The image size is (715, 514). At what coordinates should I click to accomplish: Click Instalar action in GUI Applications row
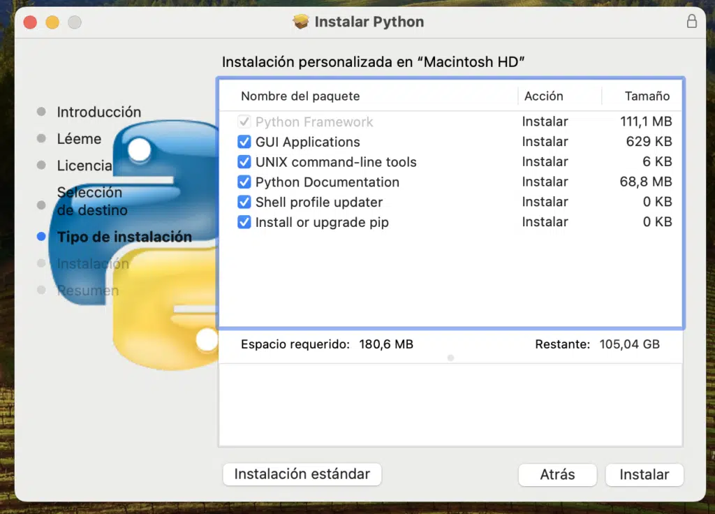click(545, 141)
